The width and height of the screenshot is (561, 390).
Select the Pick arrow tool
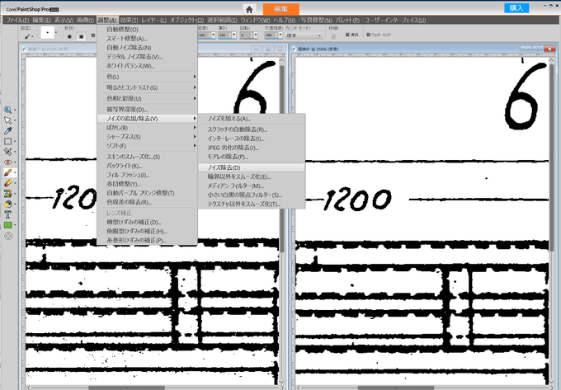7,120
